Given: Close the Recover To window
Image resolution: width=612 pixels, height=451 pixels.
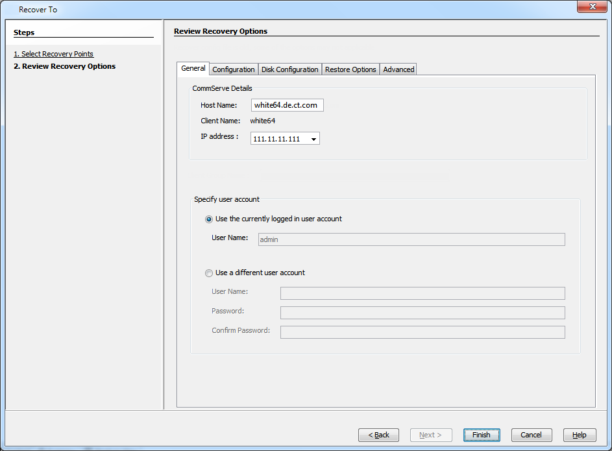Looking at the screenshot, I should tap(591, 6).
